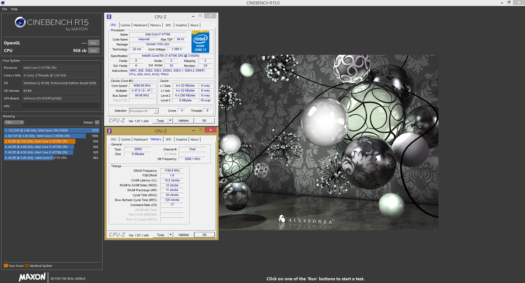This screenshot has height=283, width=525.
Task: Open the CPU ranking type dropdown
Action: (x=14, y=123)
